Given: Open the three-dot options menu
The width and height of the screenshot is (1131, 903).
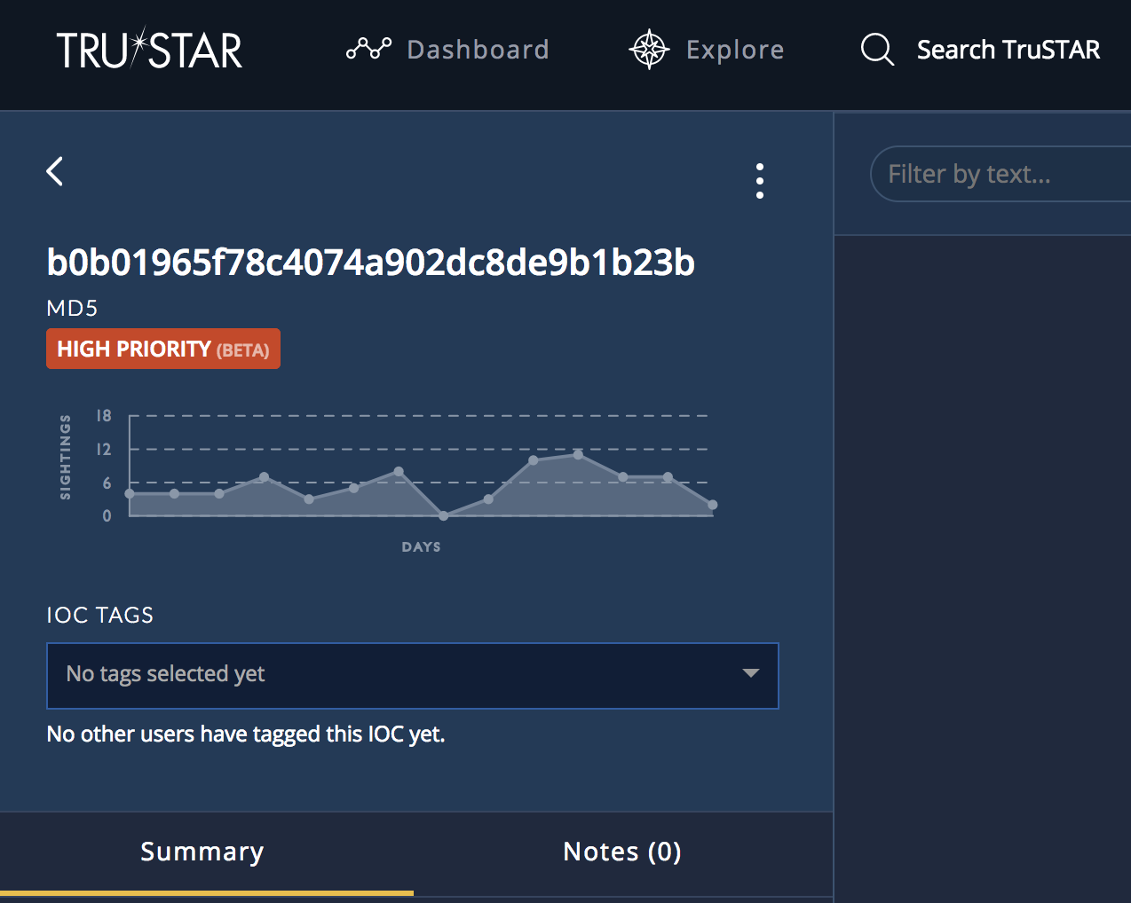Looking at the screenshot, I should coord(760,181).
